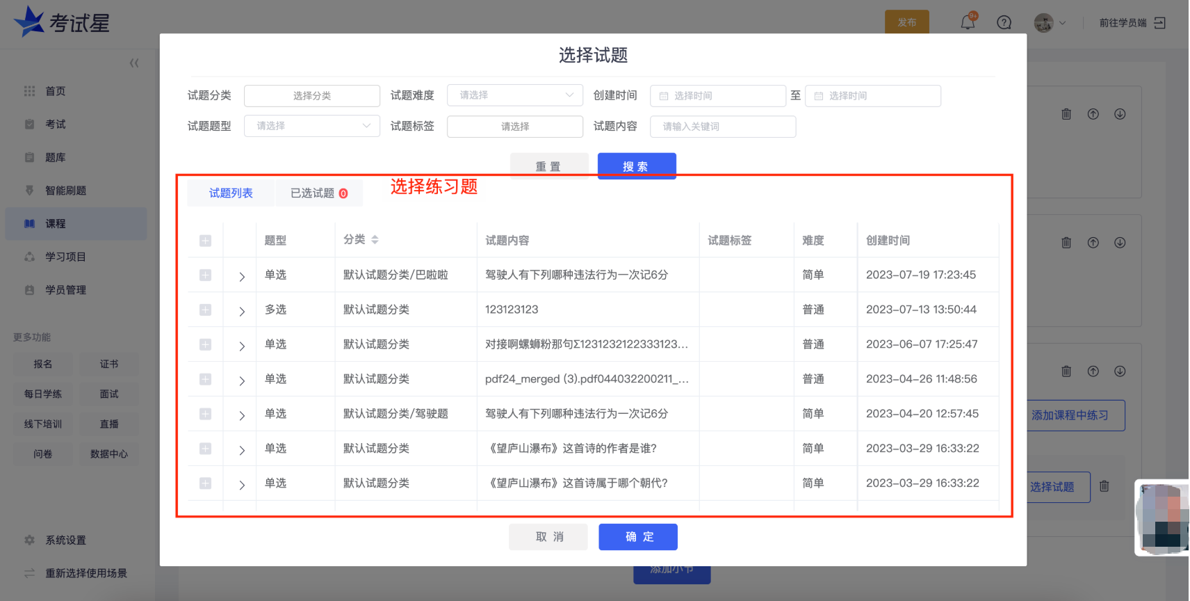The width and height of the screenshot is (1190, 601).
Task: Select the 试题列表 tab
Action: (231, 193)
